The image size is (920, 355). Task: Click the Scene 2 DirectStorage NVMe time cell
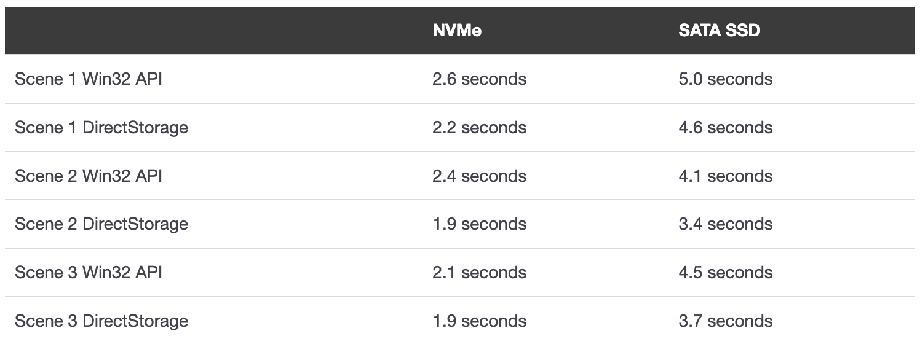point(479,224)
